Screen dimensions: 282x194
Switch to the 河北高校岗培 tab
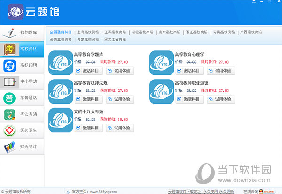[142, 32]
